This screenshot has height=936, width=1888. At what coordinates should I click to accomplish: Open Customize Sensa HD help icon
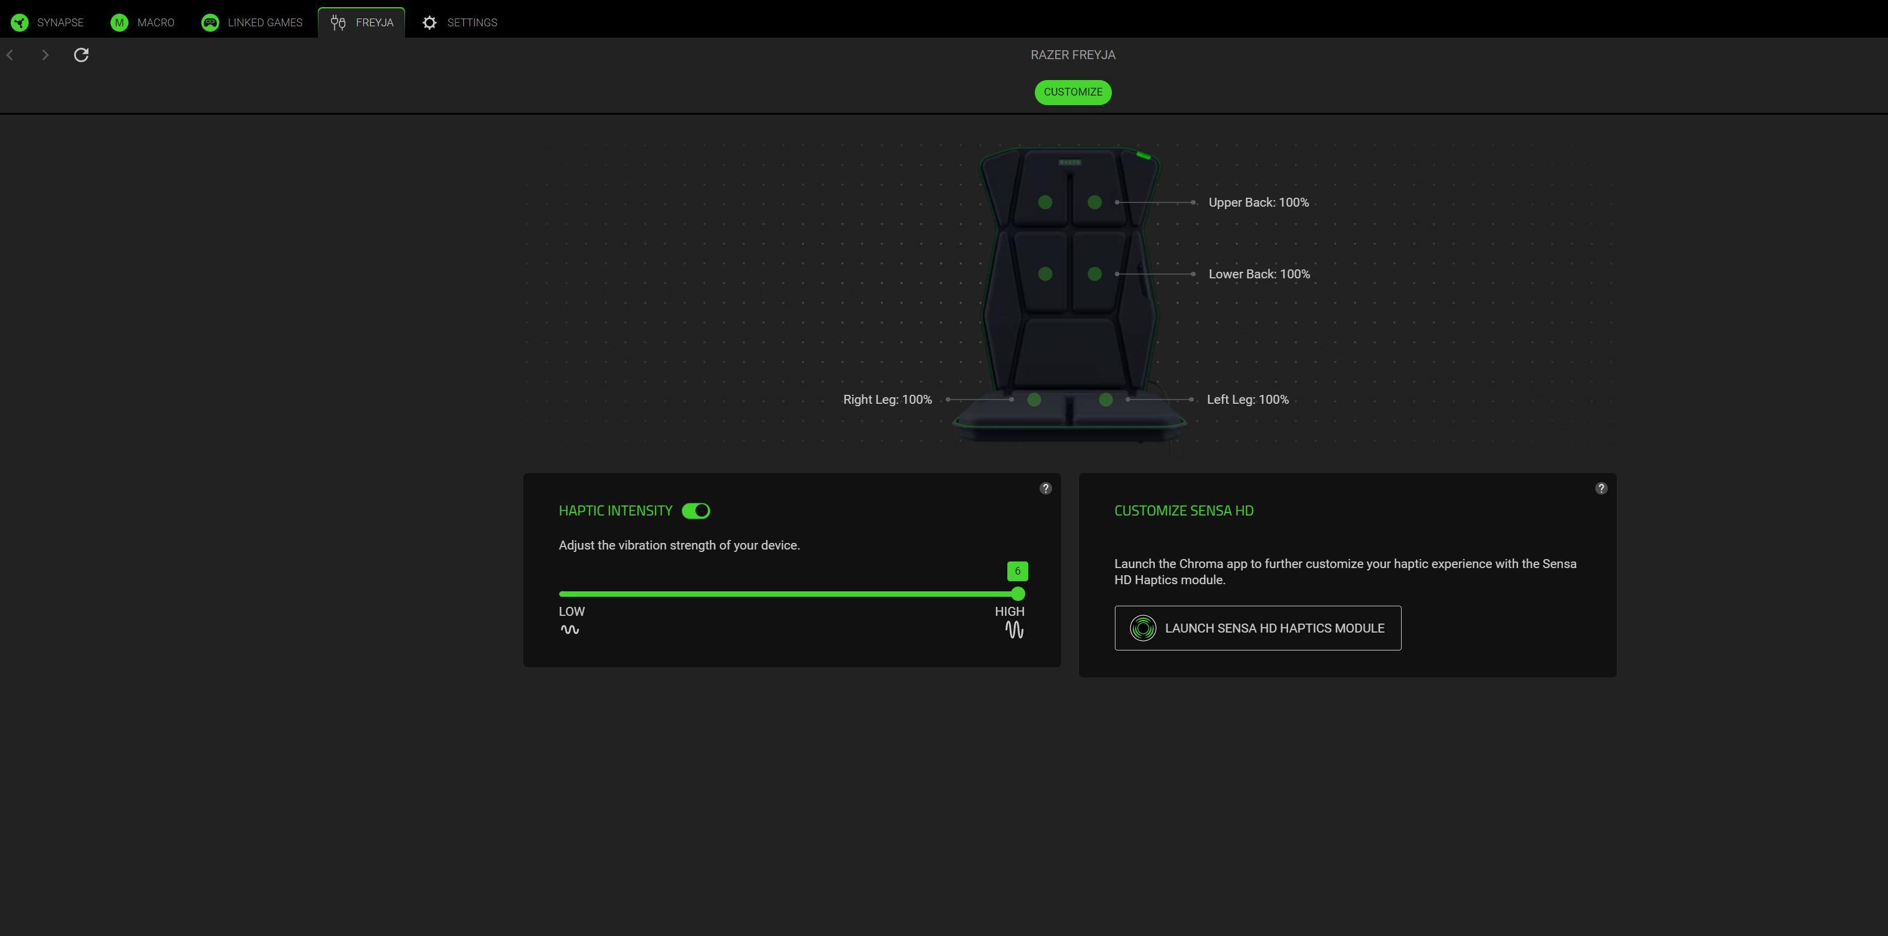1601,488
